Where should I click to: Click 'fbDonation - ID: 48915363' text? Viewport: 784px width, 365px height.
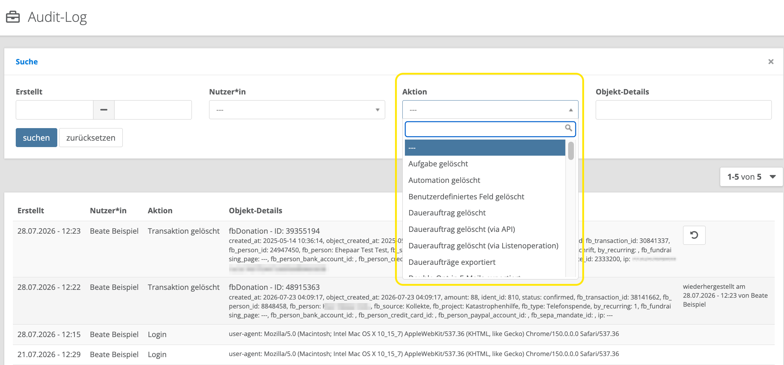click(x=274, y=287)
